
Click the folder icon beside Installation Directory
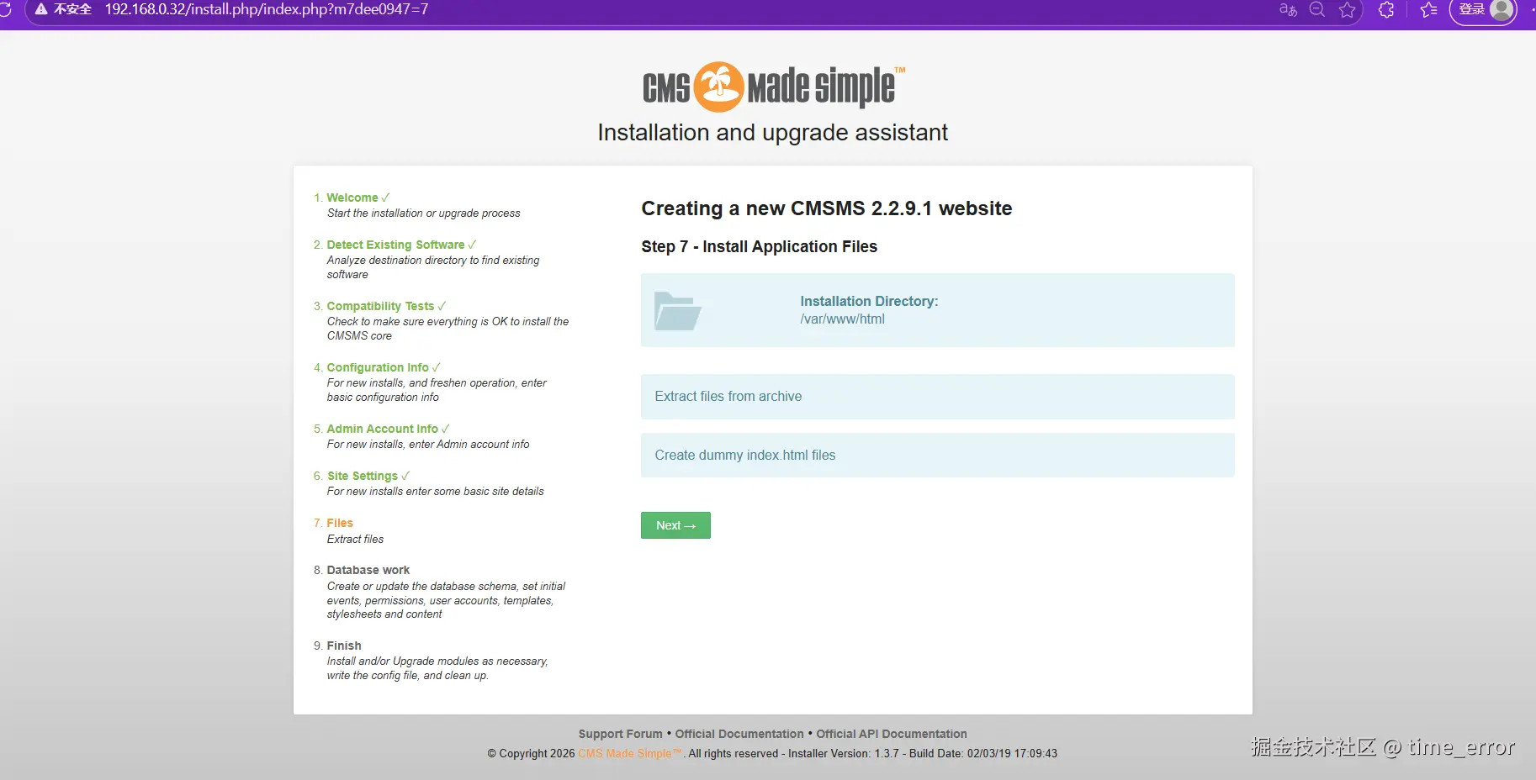[678, 310]
